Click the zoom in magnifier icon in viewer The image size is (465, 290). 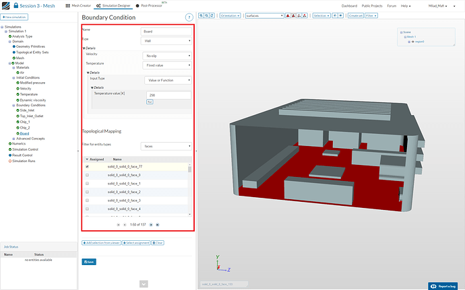(x=202, y=15)
